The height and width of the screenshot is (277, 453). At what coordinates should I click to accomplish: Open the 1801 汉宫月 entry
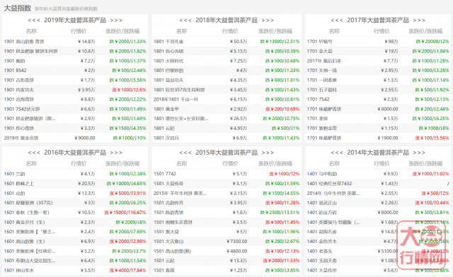click(x=166, y=138)
